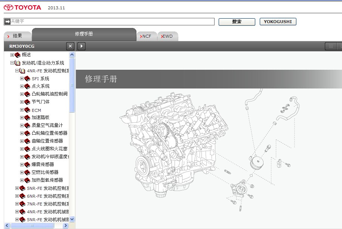342x229 pixels.
Task: Click the red book icon for 7NR-FE 发动机控制
Action: coord(22,204)
